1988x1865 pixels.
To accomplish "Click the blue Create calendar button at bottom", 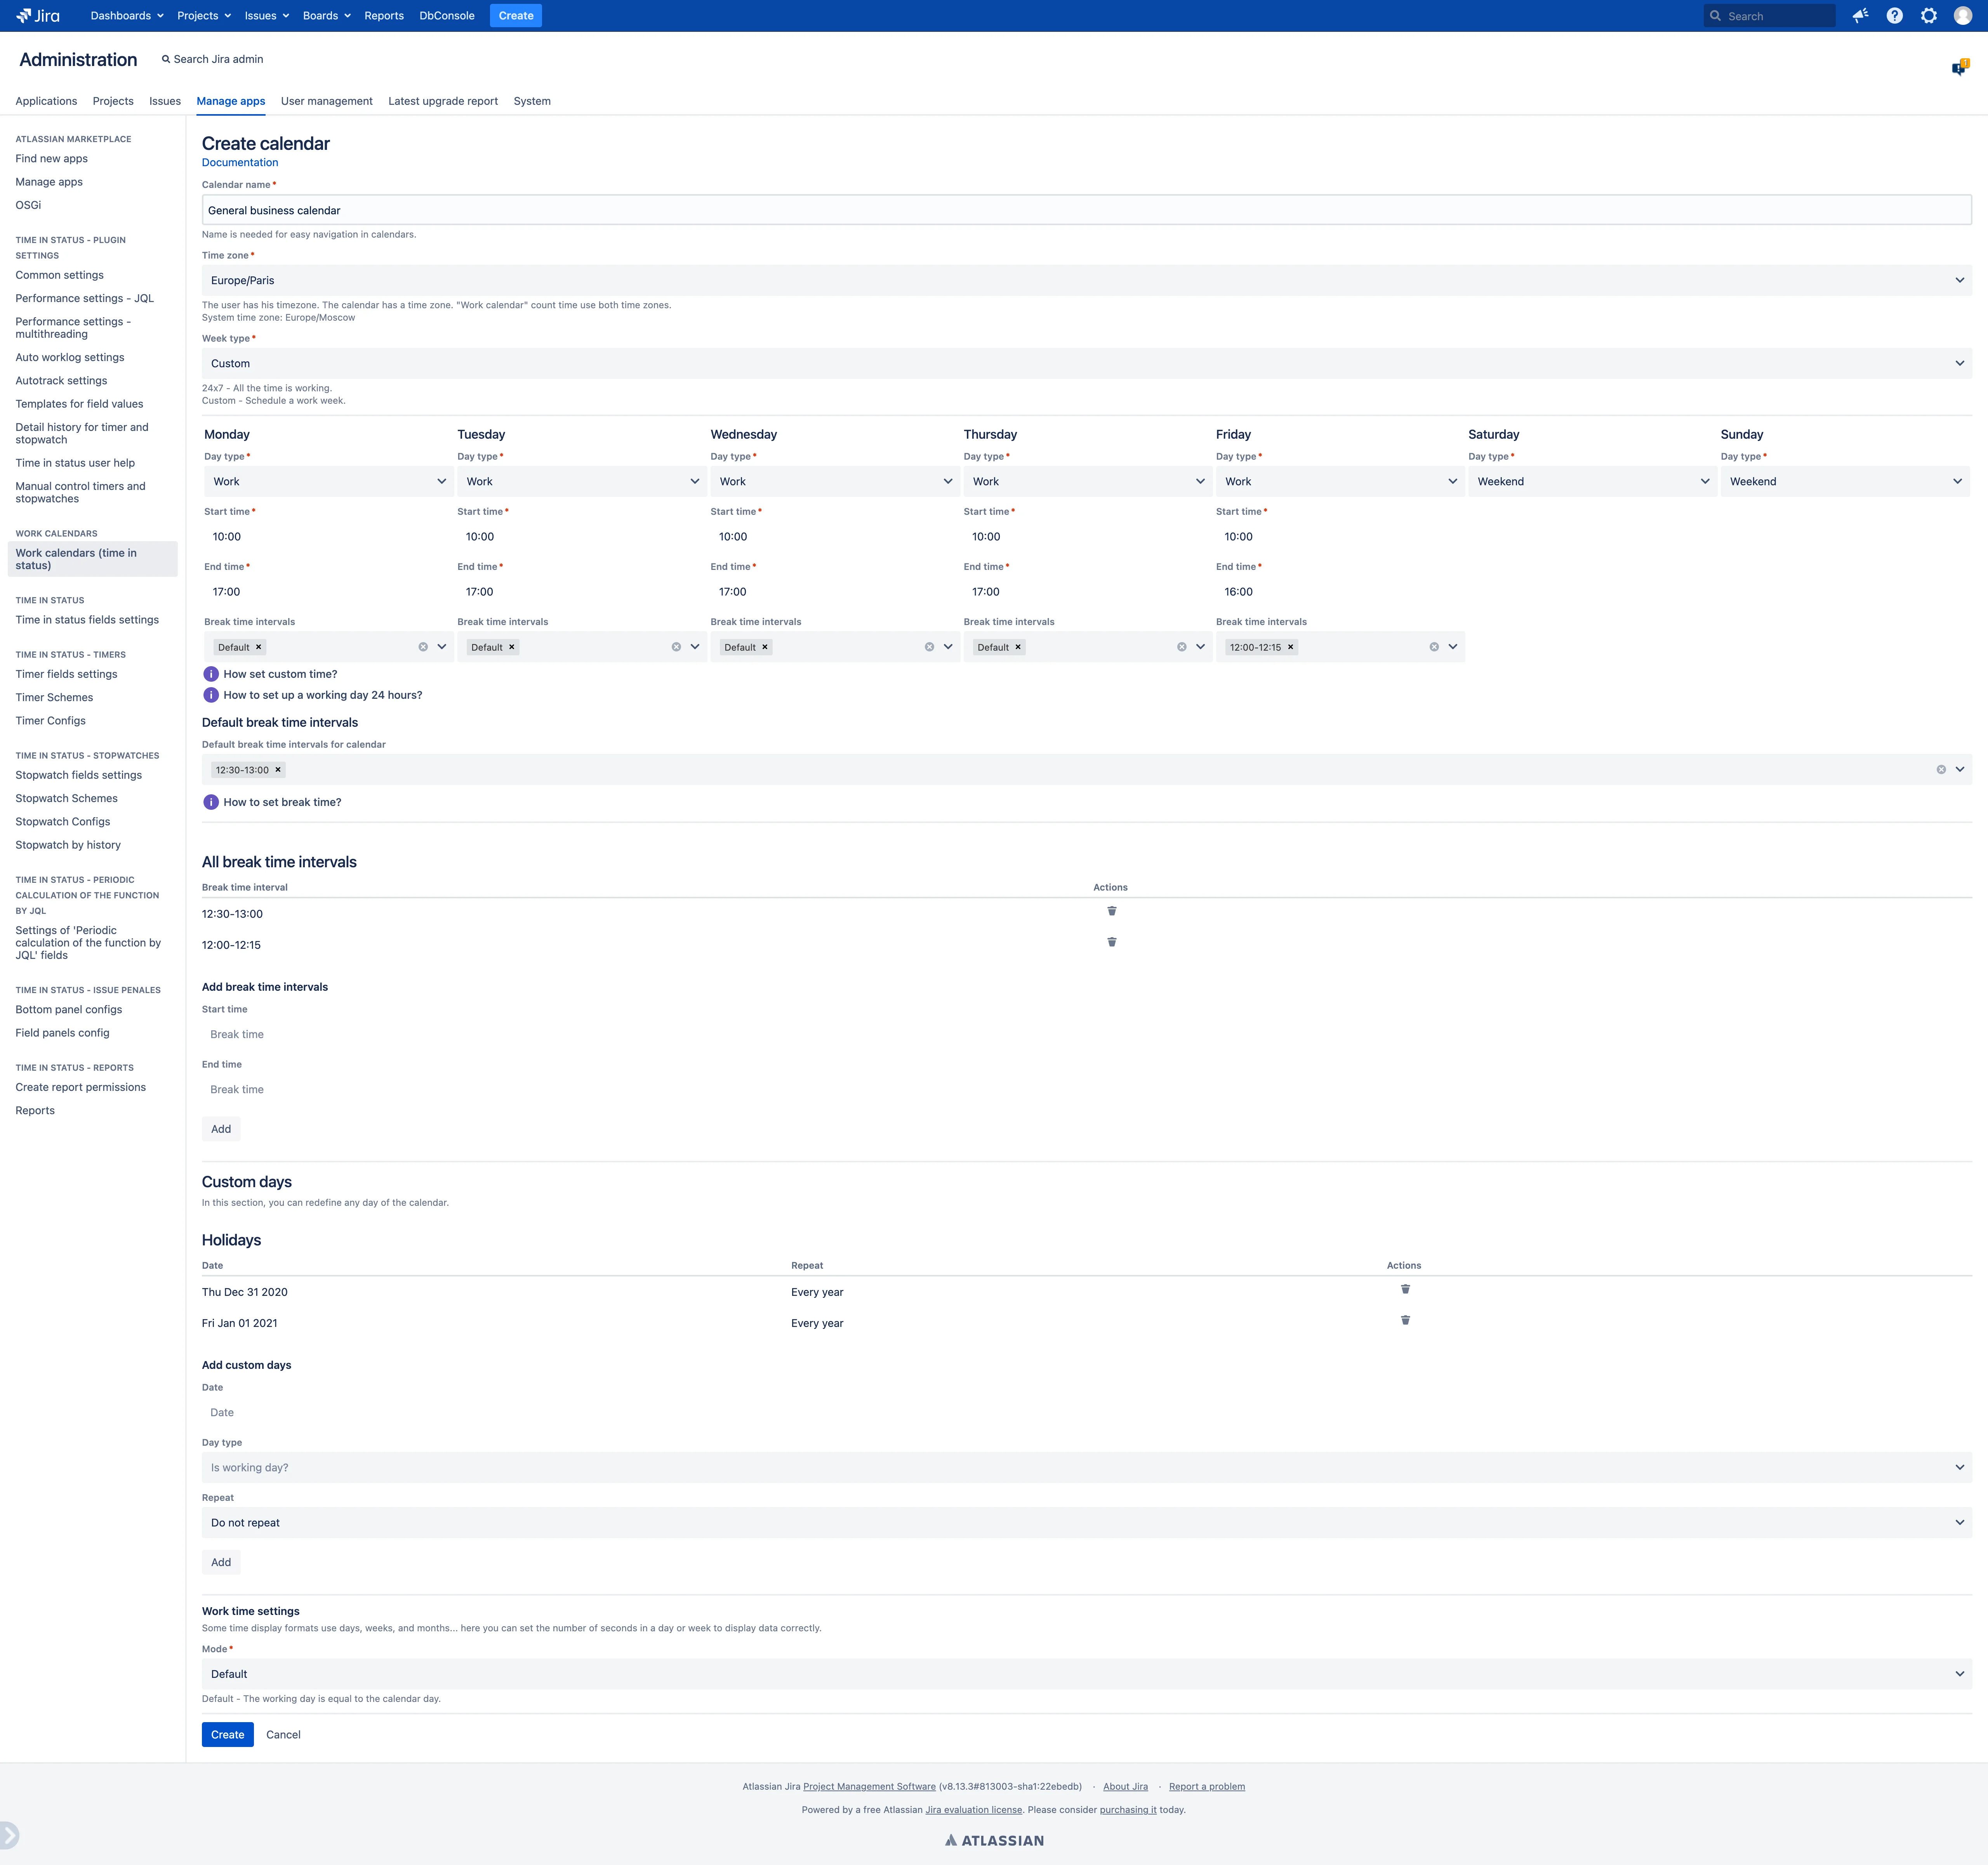I will (227, 1735).
